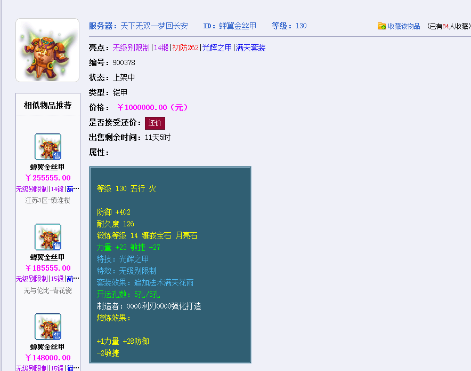Click the 15锻 tag under ￥185555.00 item
Viewport: 471px width, 371px height.
pyautogui.click(x=58, y=279)
